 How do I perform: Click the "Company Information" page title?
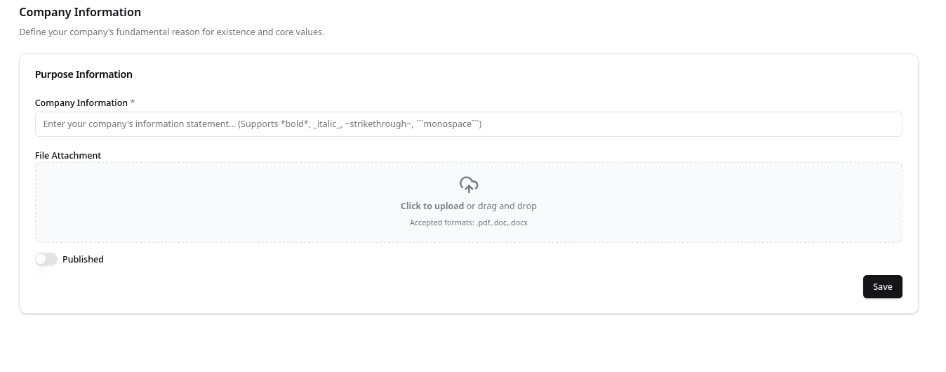pyautogui.click(x=80, y=12)
